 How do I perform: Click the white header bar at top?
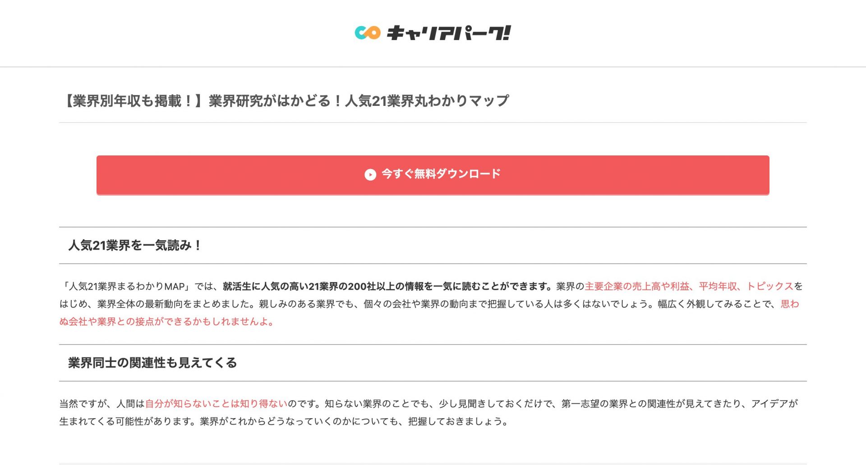tap(180, 33)
